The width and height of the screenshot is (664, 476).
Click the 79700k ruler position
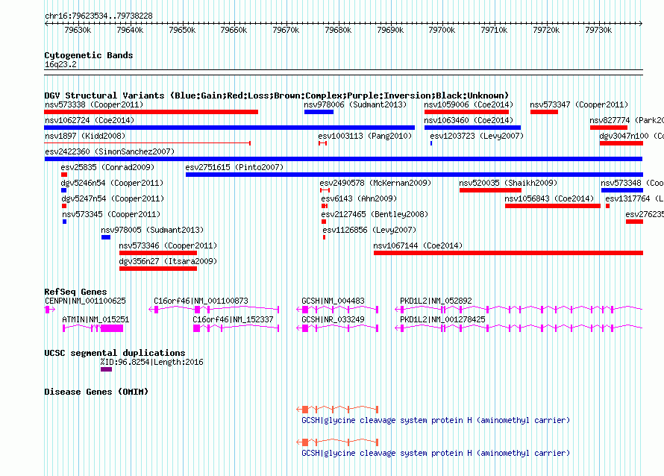pos(442,30)
